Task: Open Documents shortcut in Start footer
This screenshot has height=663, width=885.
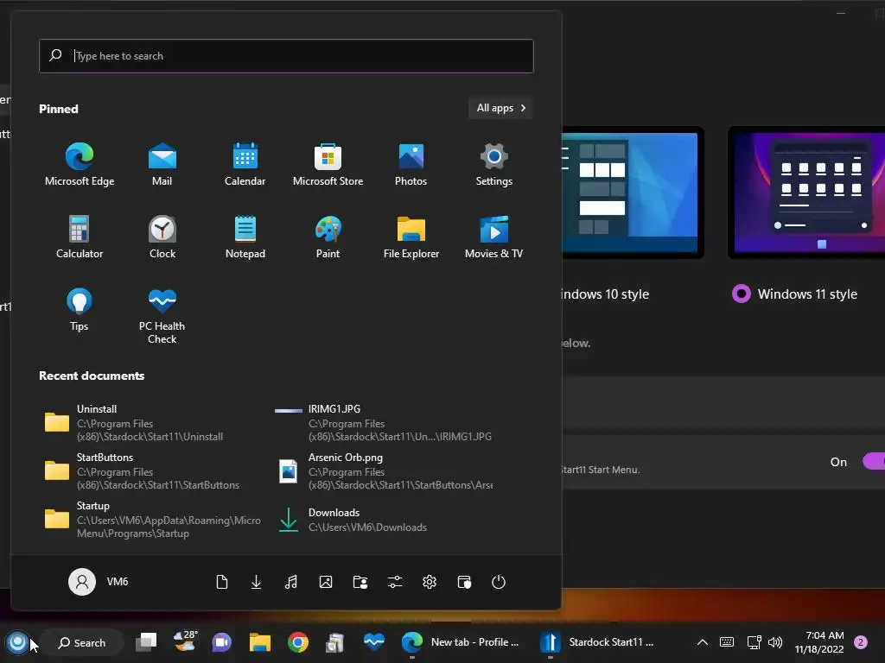Action: [x=222, y=582]
